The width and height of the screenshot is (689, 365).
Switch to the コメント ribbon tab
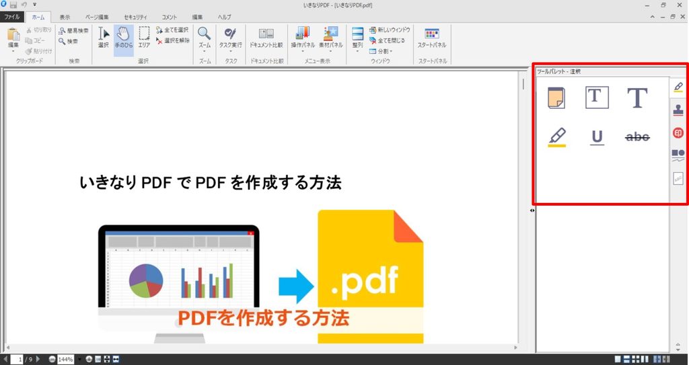click(x=169, y=17)
